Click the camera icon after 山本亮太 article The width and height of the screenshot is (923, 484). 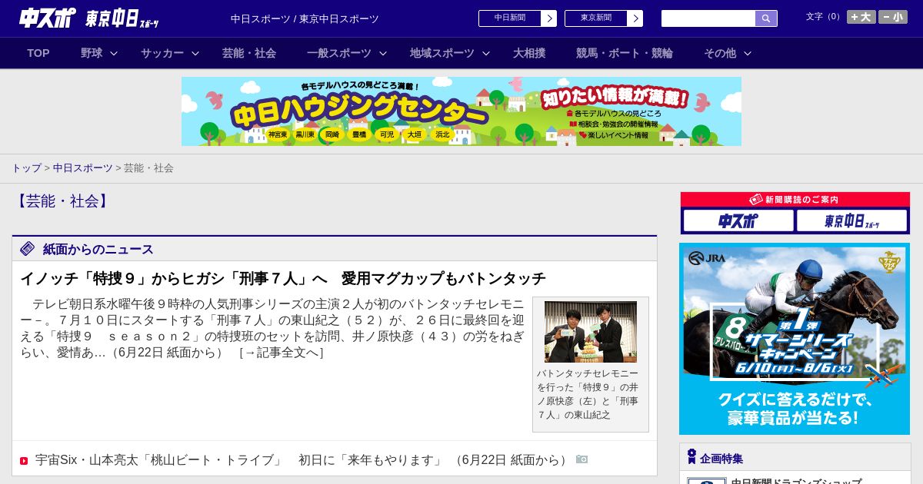582,459
